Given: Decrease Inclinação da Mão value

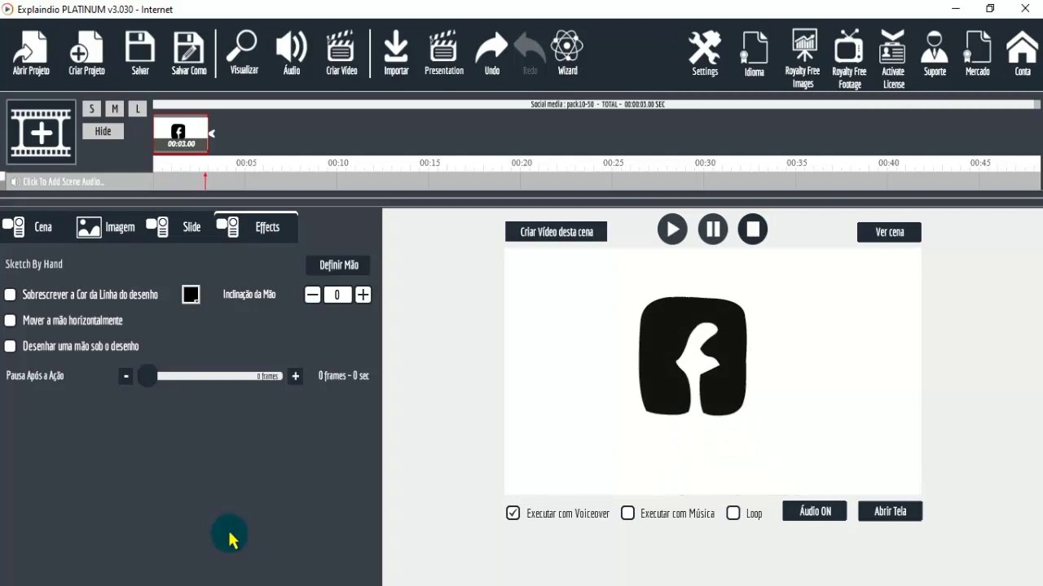Looking at the screenshot, I should pos(312,295).
